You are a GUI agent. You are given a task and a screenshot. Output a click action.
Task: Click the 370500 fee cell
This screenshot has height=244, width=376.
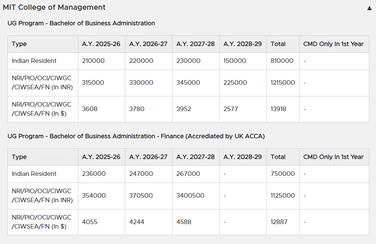(x=141, y=196)
